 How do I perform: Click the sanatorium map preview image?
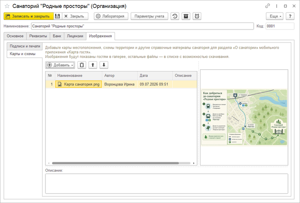click(244, 117)
